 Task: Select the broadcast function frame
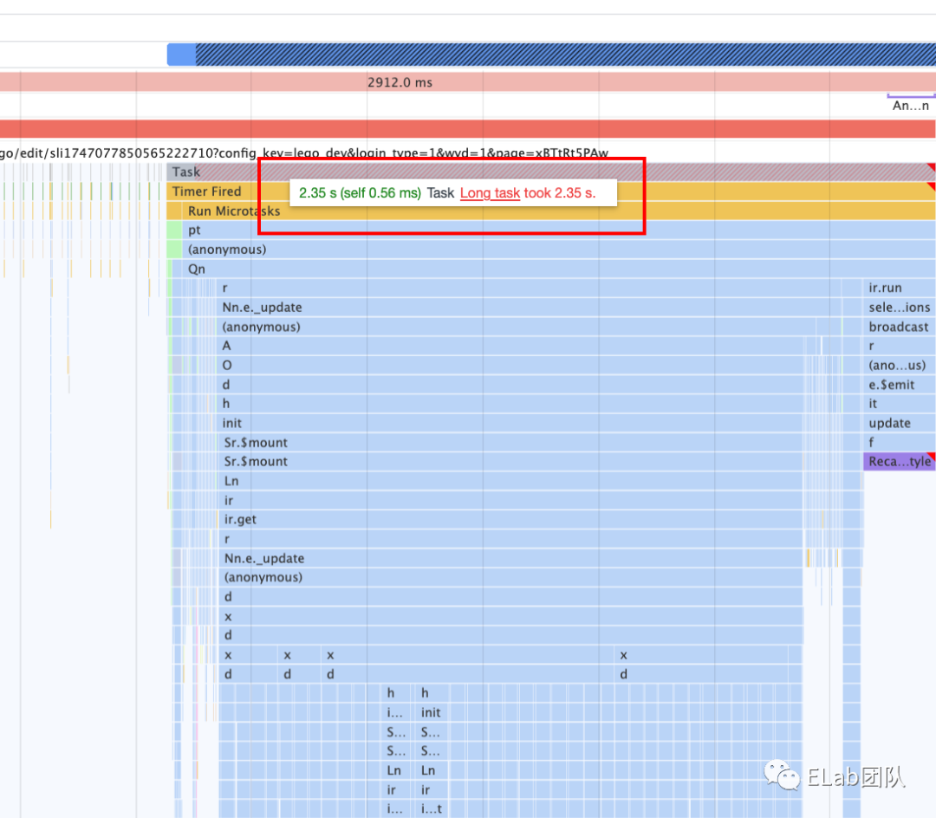pyautogui.click(x=900, y=327)
